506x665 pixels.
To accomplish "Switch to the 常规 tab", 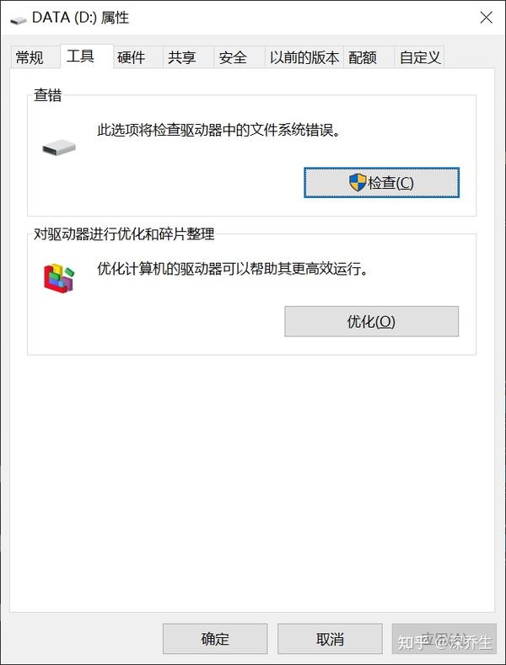I will pyautogui.click(x=30, y=57).
